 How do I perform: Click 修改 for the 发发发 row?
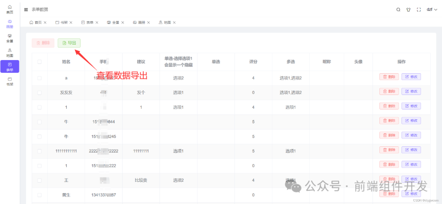coord(411,91)
